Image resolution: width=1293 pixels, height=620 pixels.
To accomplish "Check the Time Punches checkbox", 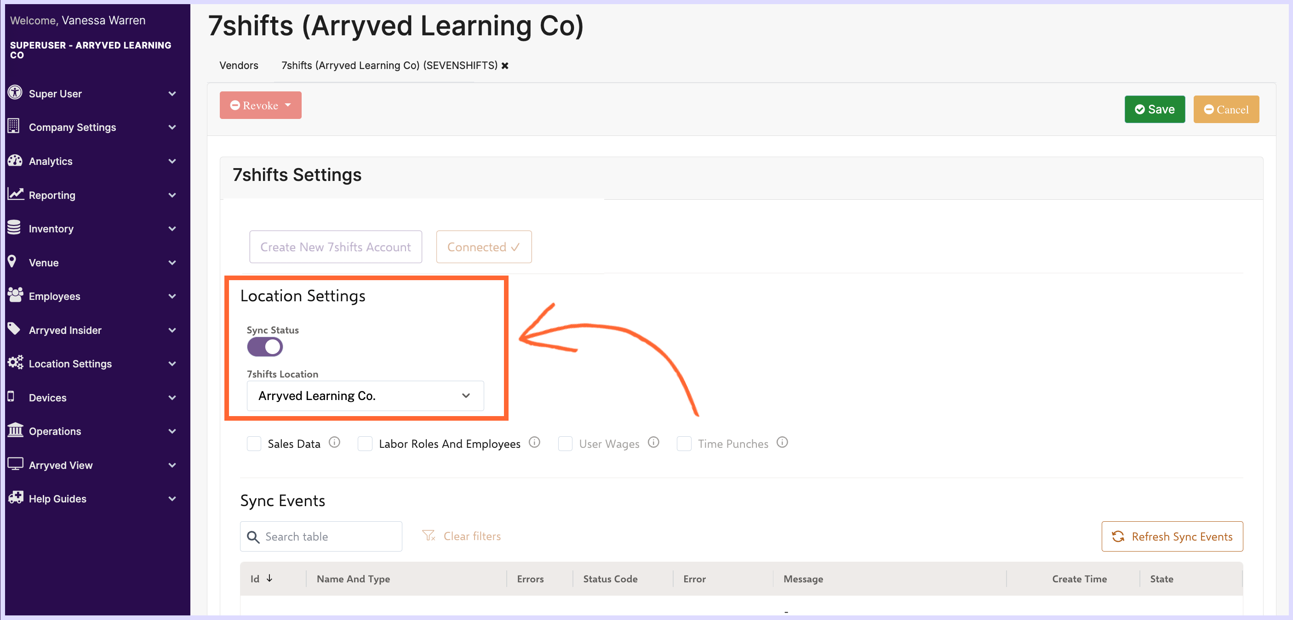I will pyautogui.click(x=684, y=444).
